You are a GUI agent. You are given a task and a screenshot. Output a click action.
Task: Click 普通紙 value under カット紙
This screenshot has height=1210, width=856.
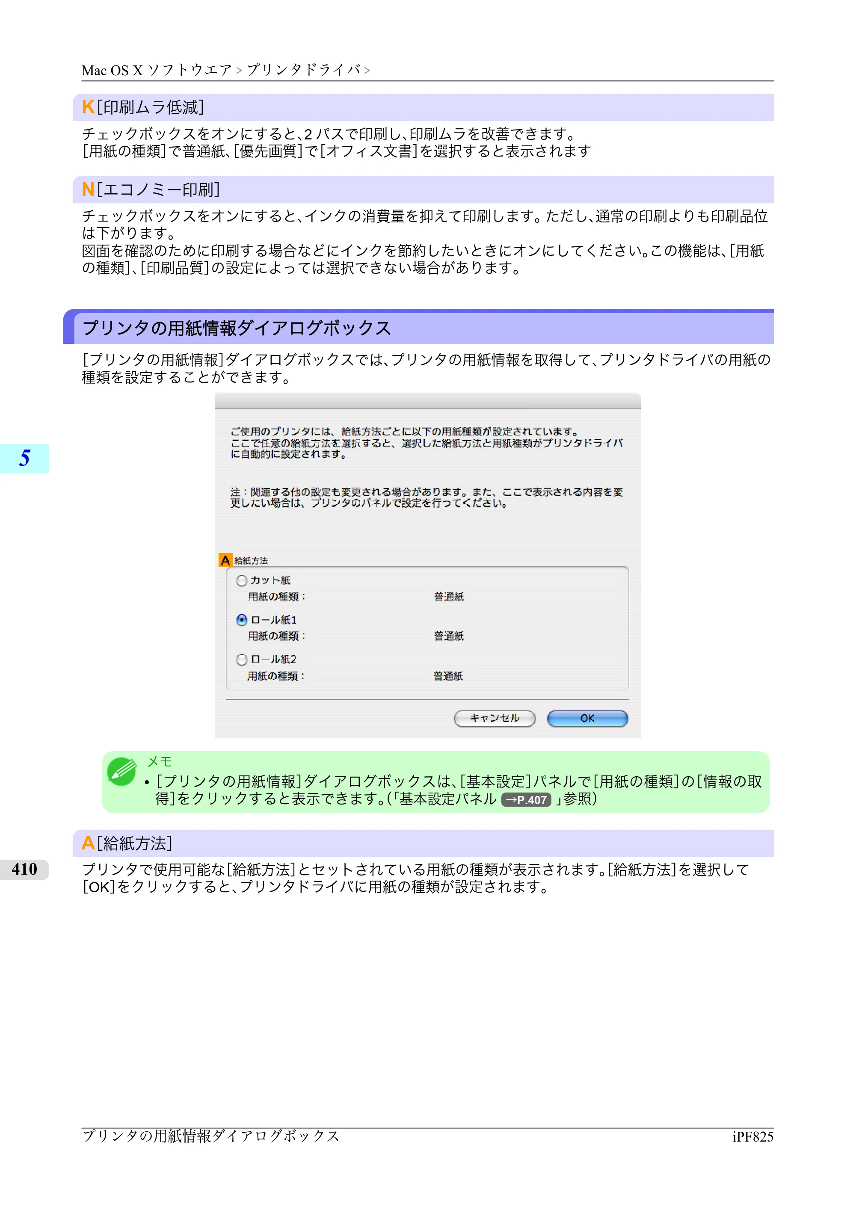[x=449, y=597]
